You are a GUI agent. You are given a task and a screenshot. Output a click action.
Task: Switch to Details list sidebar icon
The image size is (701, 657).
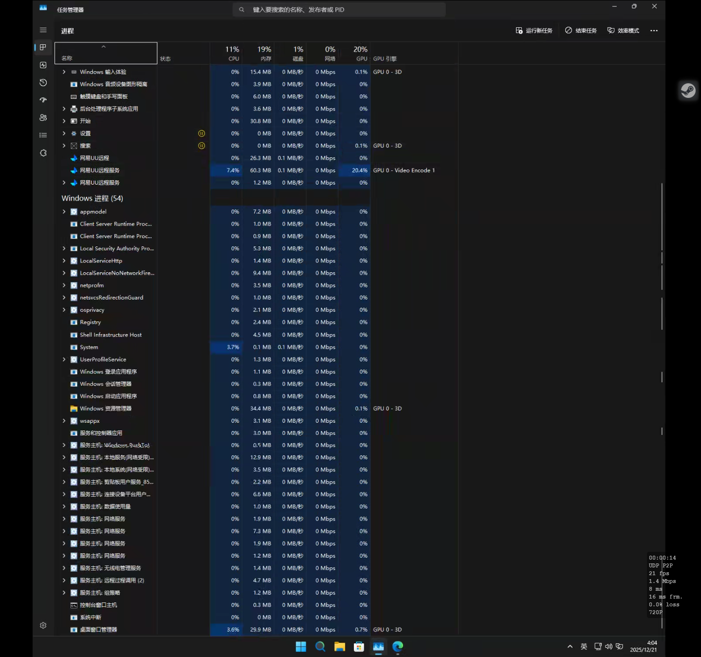tap(43, 135)
